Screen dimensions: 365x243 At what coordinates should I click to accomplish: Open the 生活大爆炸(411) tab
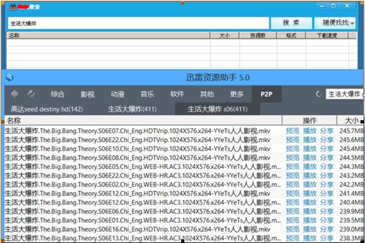[132, 109]
